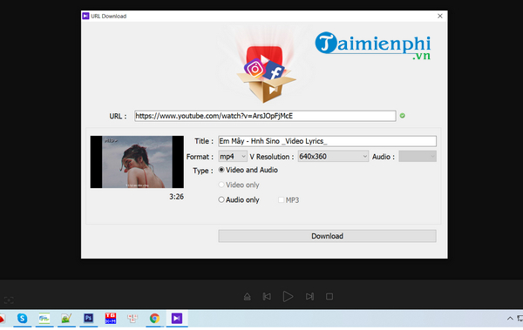The height and width of the screenshot is (330, 523).
Task: Click the URL input field
Action: pos(265,116)
